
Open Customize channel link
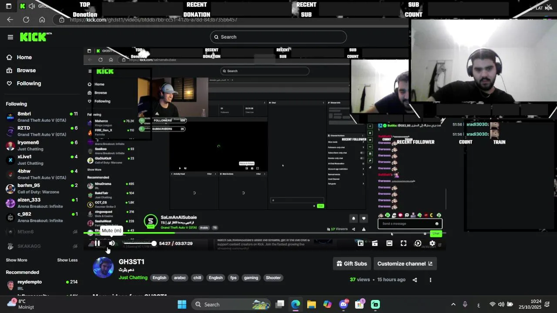[x=405, y=264]
